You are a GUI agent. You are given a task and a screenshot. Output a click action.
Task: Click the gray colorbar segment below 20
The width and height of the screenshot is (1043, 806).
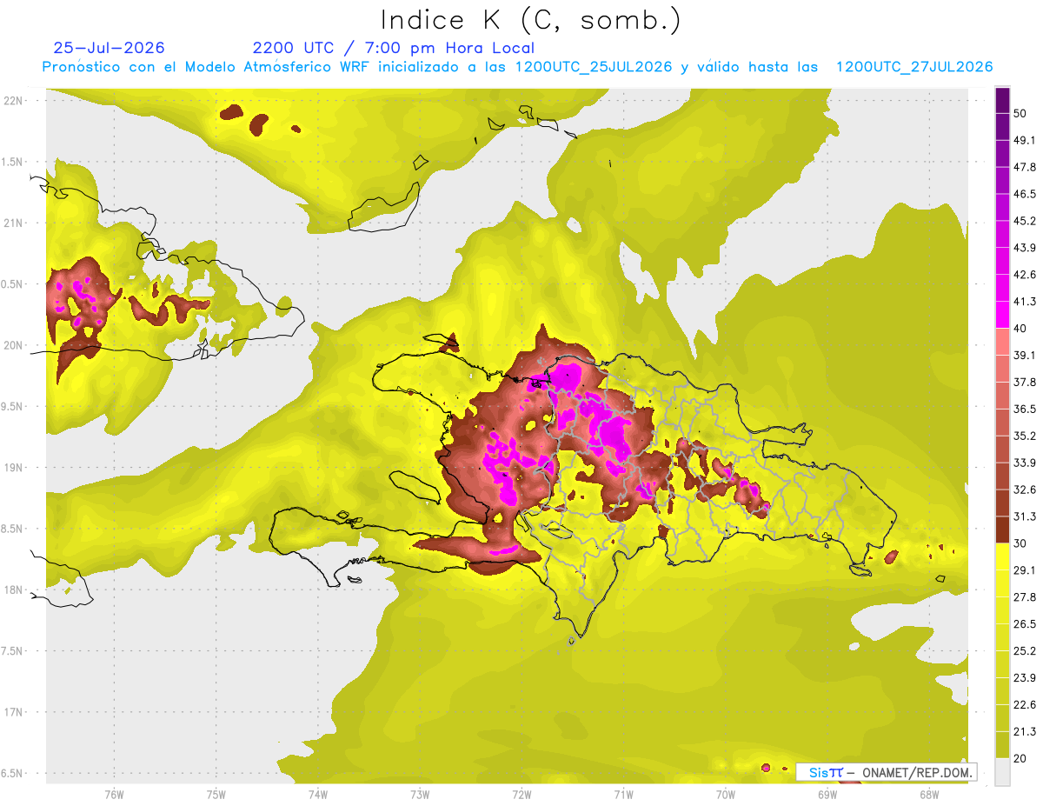pyautogui.click(x=1002, y=771)
